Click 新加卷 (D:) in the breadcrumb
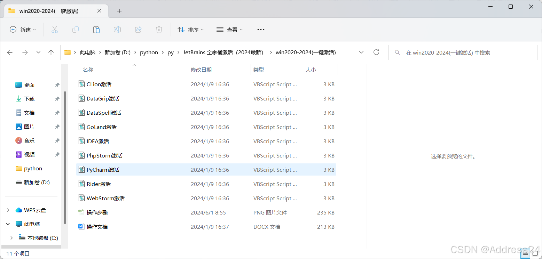Viewport: 542px width, 259px height. coord(117,52)
